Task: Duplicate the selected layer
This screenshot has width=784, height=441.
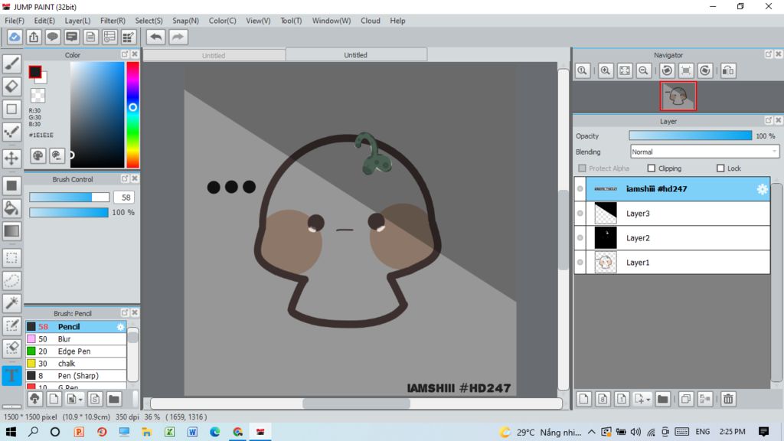Action: coord(685,399)
